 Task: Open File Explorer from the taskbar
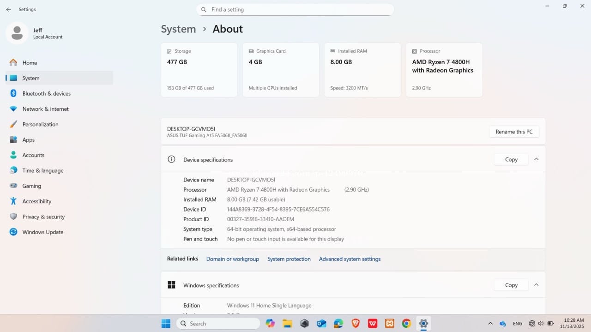tap(287, 324)
